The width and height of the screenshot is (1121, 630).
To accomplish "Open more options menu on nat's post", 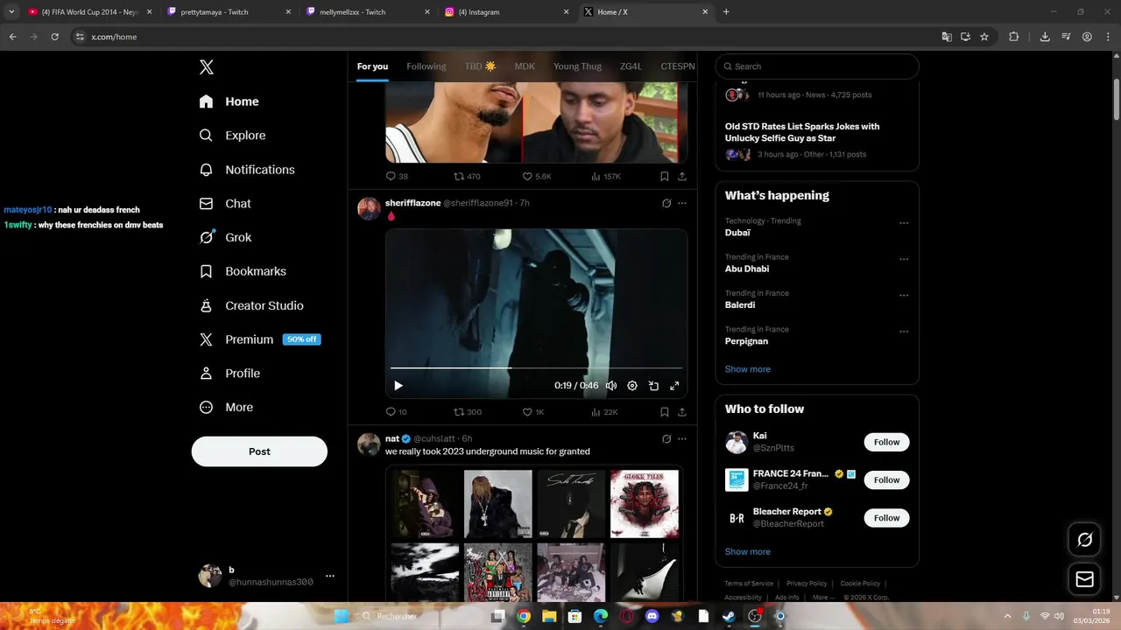I will coord(682,438).
